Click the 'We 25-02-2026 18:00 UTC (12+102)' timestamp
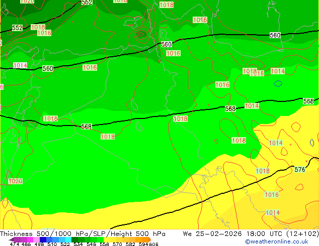The height and width of the screenshot is (246, 319). click(x=251, y=234)
